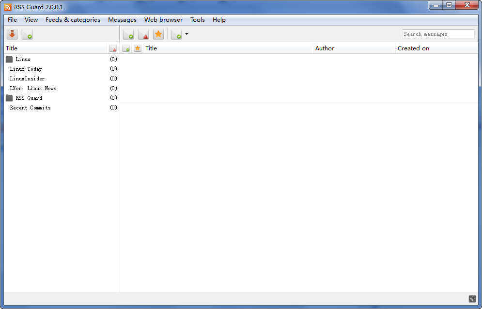This screenshot has width=482, height=309.
Task: Sort feeds by the red envelope count column
Action: 113,48
